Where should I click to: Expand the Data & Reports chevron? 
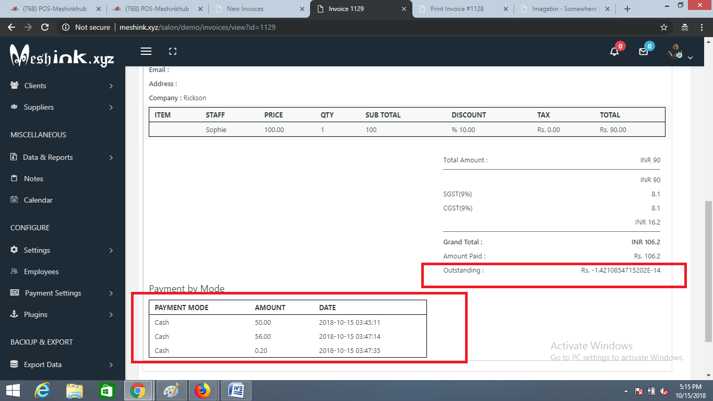pyautogui.click(x=111, y=157)
